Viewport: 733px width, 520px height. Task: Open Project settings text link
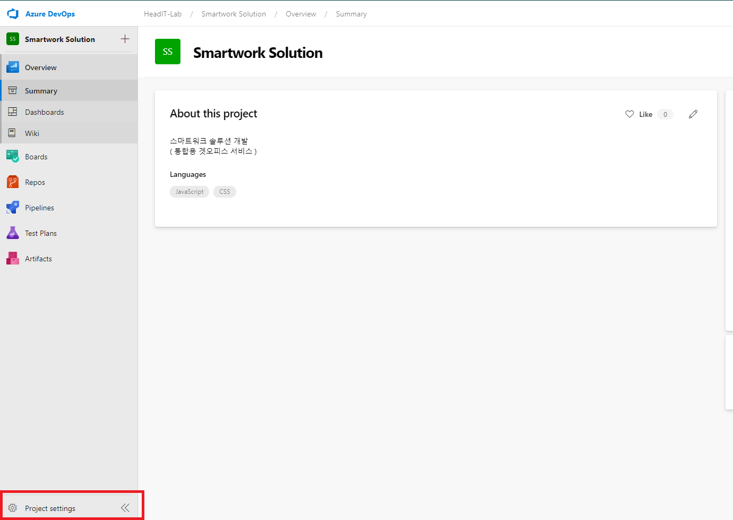[50, 508]
